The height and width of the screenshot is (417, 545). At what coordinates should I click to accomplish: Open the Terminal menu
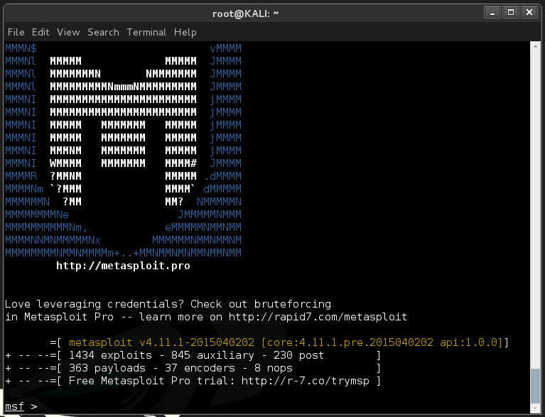coord(146,32)
